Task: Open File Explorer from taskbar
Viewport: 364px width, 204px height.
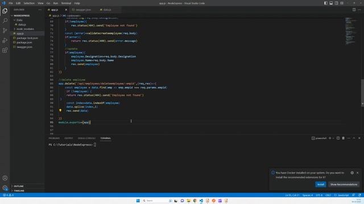Action: point(188,201)
